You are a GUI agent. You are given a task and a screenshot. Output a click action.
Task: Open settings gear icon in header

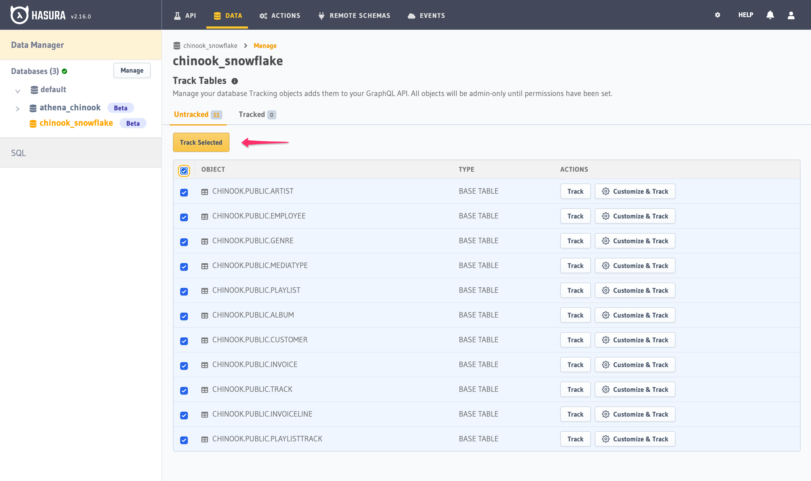point(717,15)
